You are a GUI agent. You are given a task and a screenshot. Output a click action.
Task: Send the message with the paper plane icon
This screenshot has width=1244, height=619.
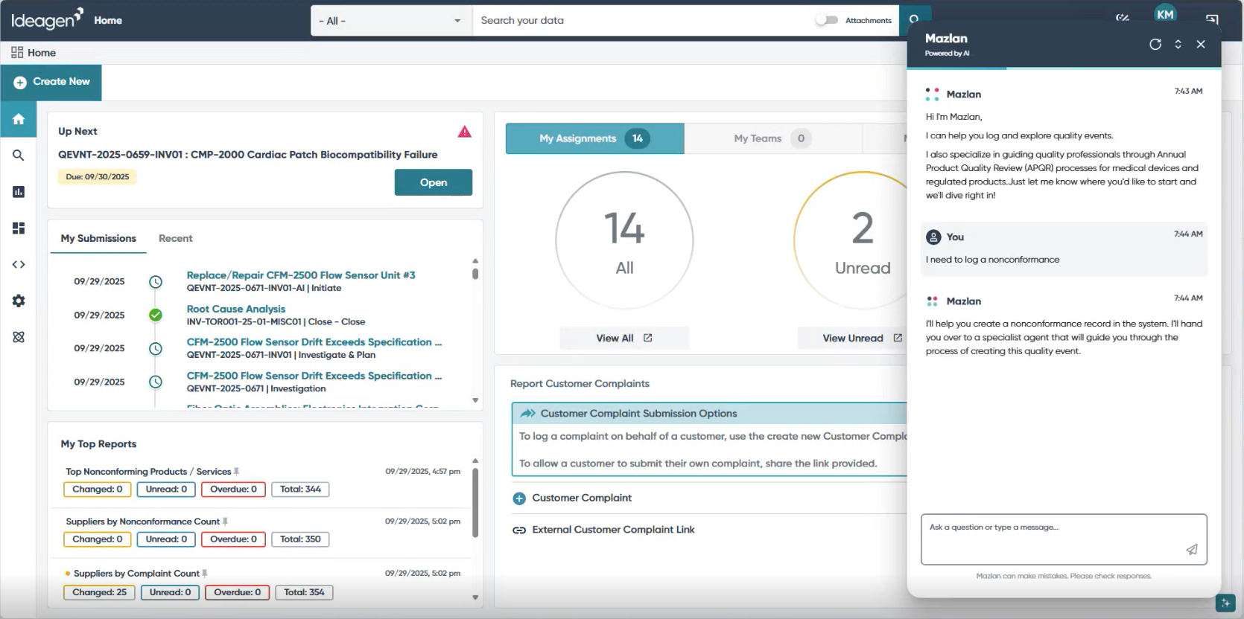1192,550
